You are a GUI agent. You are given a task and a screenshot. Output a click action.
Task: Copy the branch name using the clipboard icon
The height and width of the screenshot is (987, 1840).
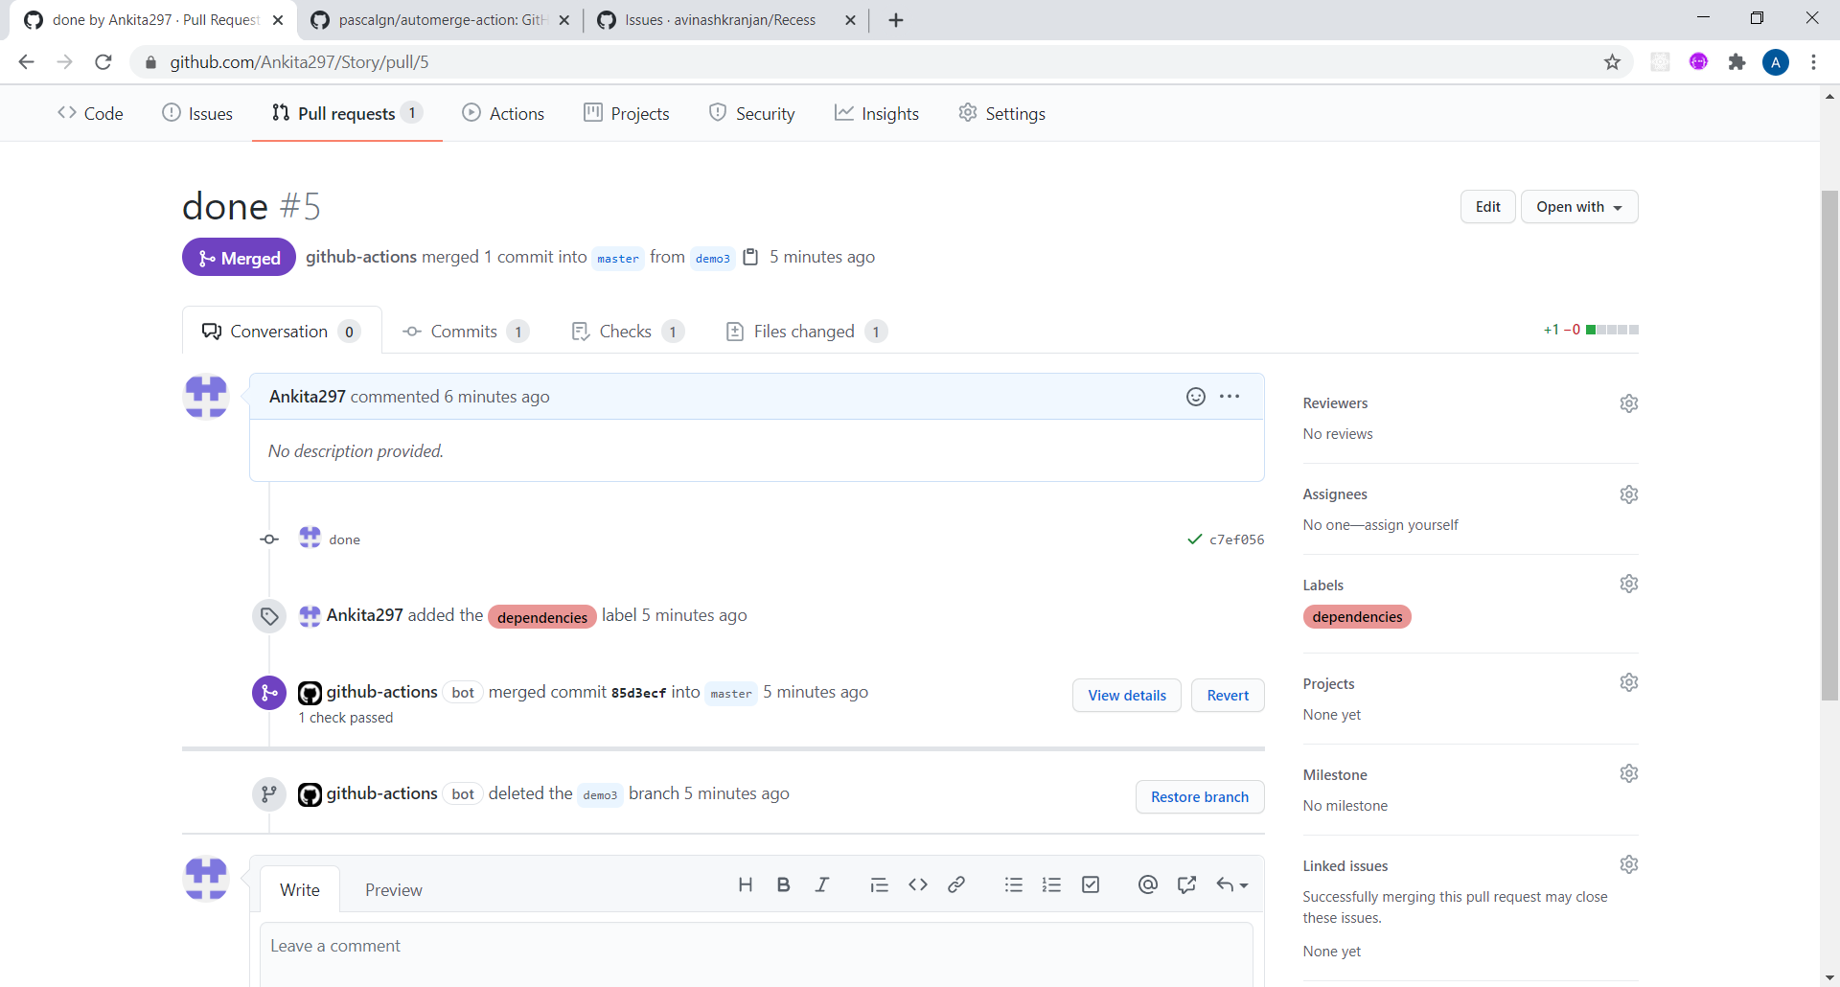pyautogui.click(x=751, y=257)
